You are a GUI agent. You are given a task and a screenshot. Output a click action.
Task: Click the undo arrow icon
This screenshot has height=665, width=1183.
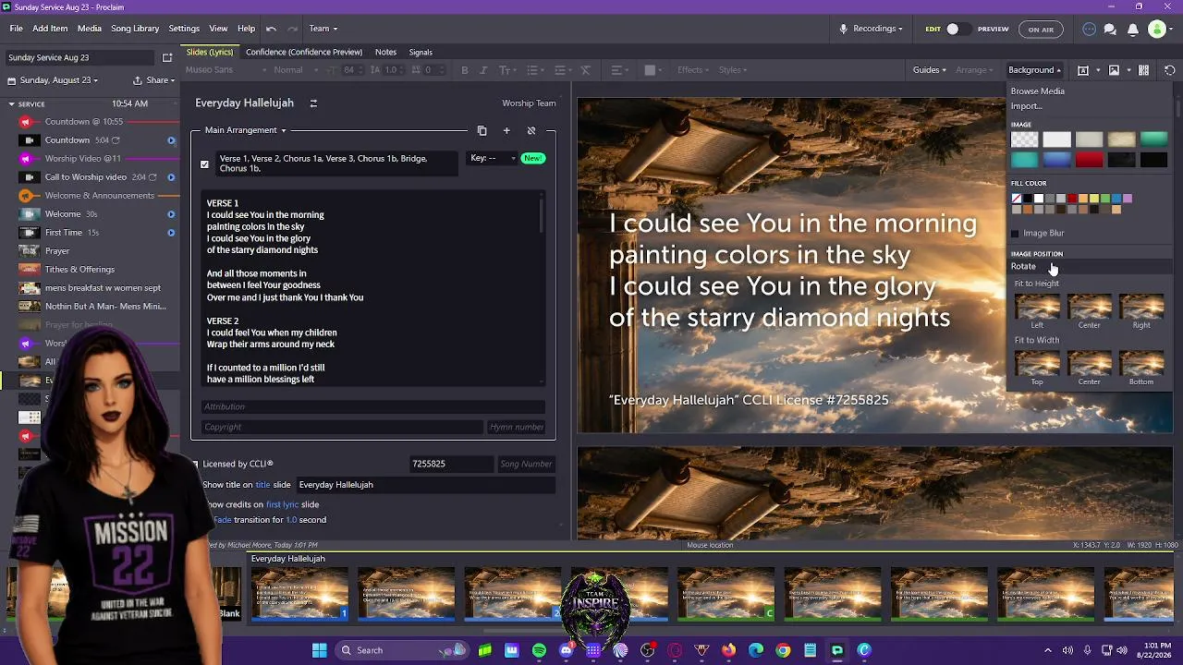point(271,29)
